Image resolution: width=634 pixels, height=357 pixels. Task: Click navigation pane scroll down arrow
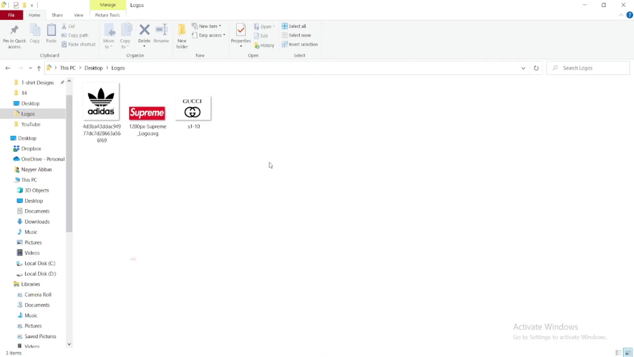tap(69, 344)
